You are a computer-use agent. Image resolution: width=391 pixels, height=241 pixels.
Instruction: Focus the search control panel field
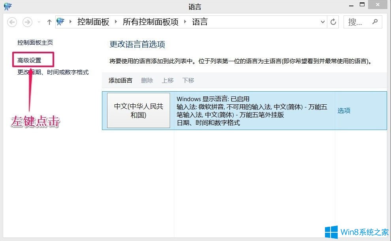pos(363,22)
